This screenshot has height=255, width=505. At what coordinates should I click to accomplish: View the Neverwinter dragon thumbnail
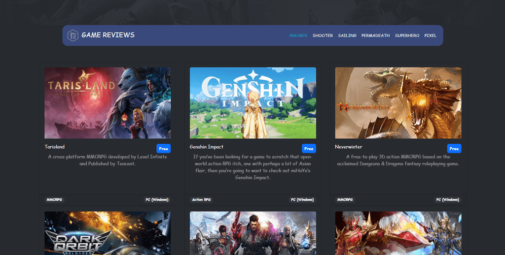pyautogui.click(x=398, y=103)
